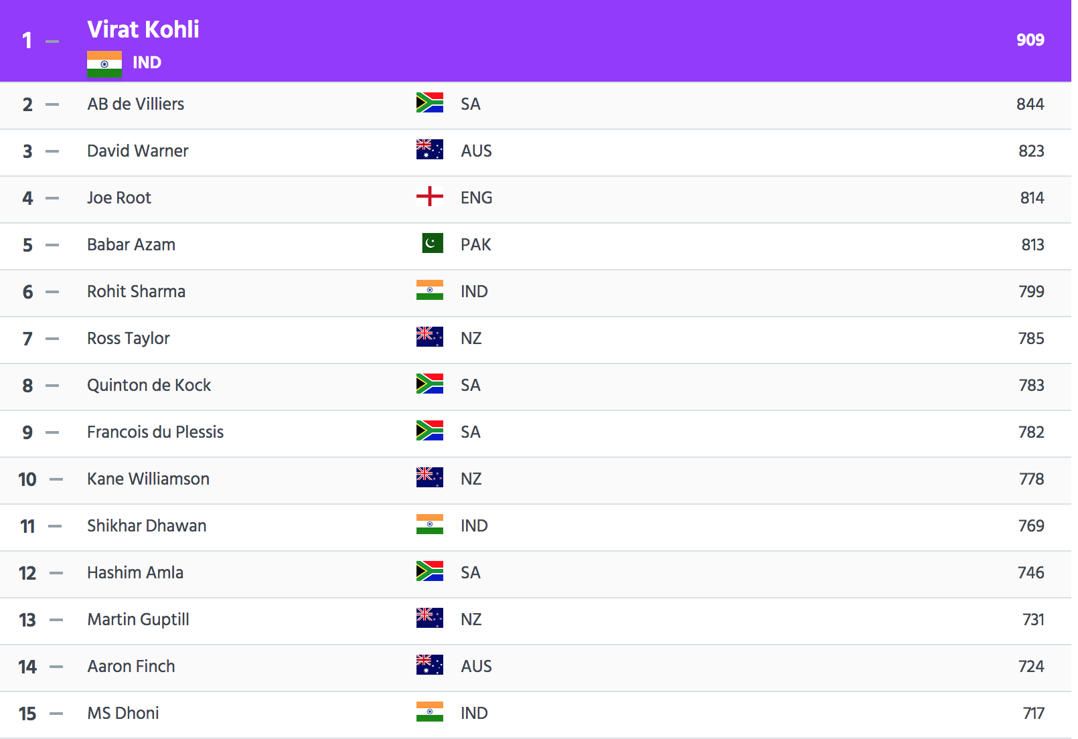This screenshot has height=739, width=1078.
Task: Click rank movement dash beside rank 2
Action: (52, 104)
